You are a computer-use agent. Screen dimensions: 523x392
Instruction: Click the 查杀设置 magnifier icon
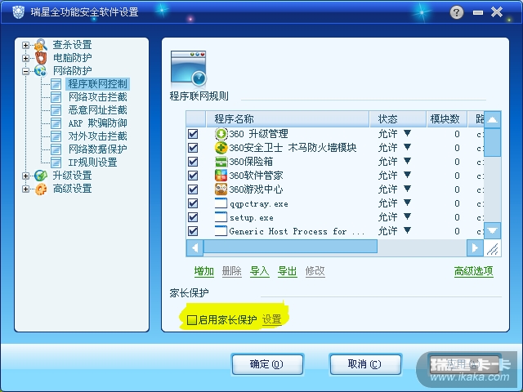[41, 45]
